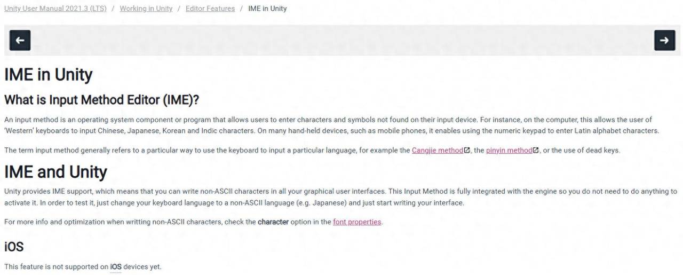Image resolution: width=683 pixels, height=275 pixels.
Task: Click the gray navigation bar between arrows
Action: (341, 40)
